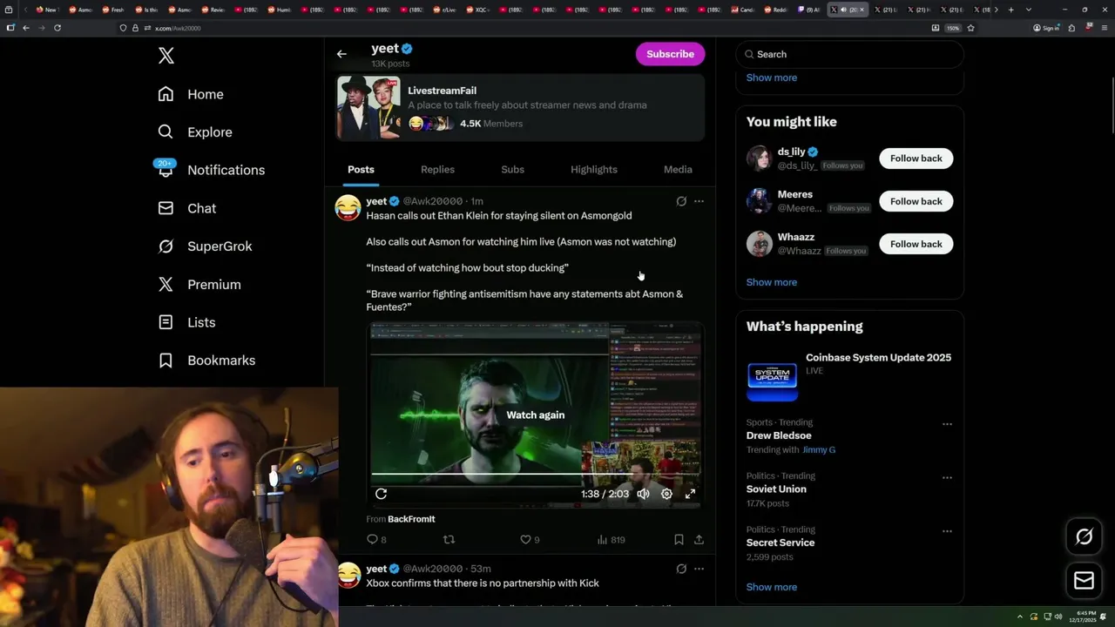Switch to the Media tab

[678, 170]
